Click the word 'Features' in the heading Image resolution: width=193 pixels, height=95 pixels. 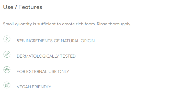point(30,7)
